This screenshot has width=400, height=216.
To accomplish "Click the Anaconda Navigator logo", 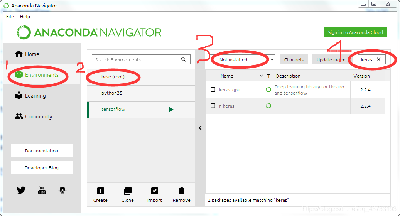I will (89, 32).
